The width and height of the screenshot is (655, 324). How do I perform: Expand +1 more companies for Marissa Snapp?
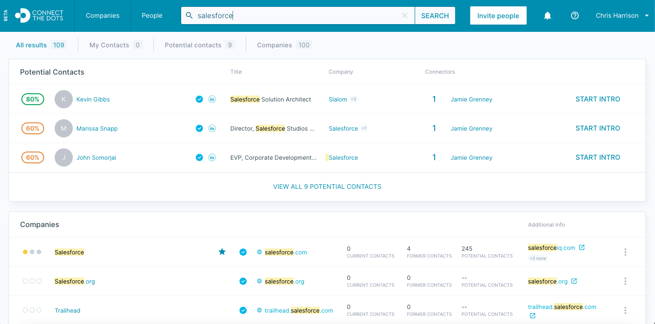point(364,128)
